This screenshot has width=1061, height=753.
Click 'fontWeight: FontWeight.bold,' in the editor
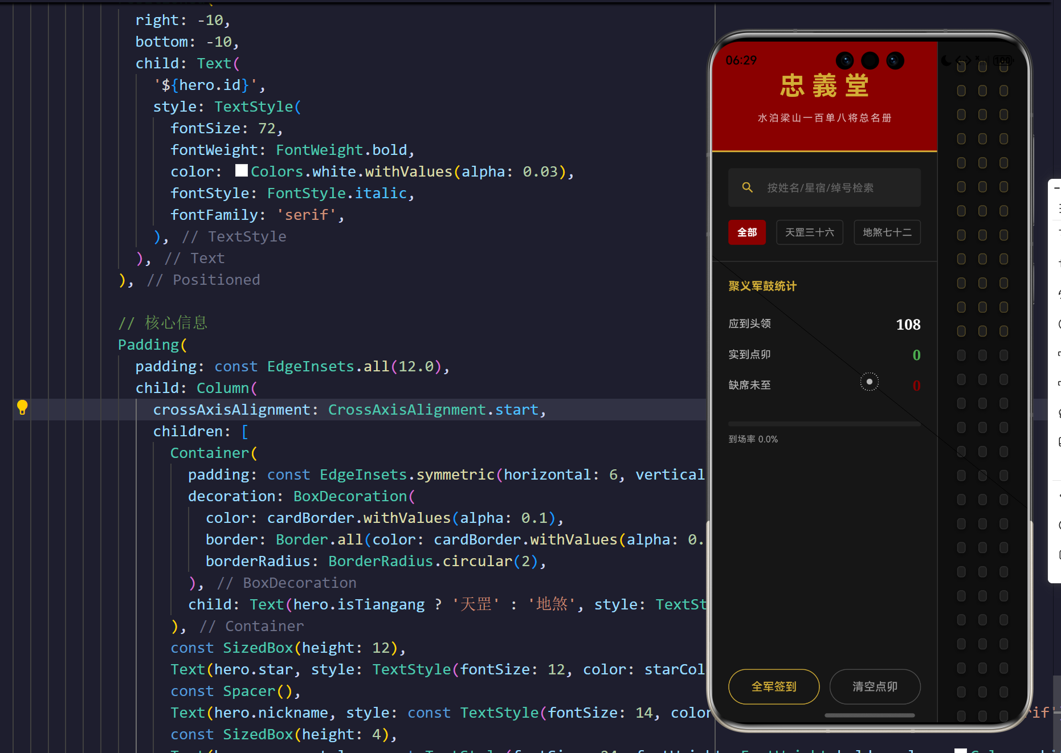point(293,150)
